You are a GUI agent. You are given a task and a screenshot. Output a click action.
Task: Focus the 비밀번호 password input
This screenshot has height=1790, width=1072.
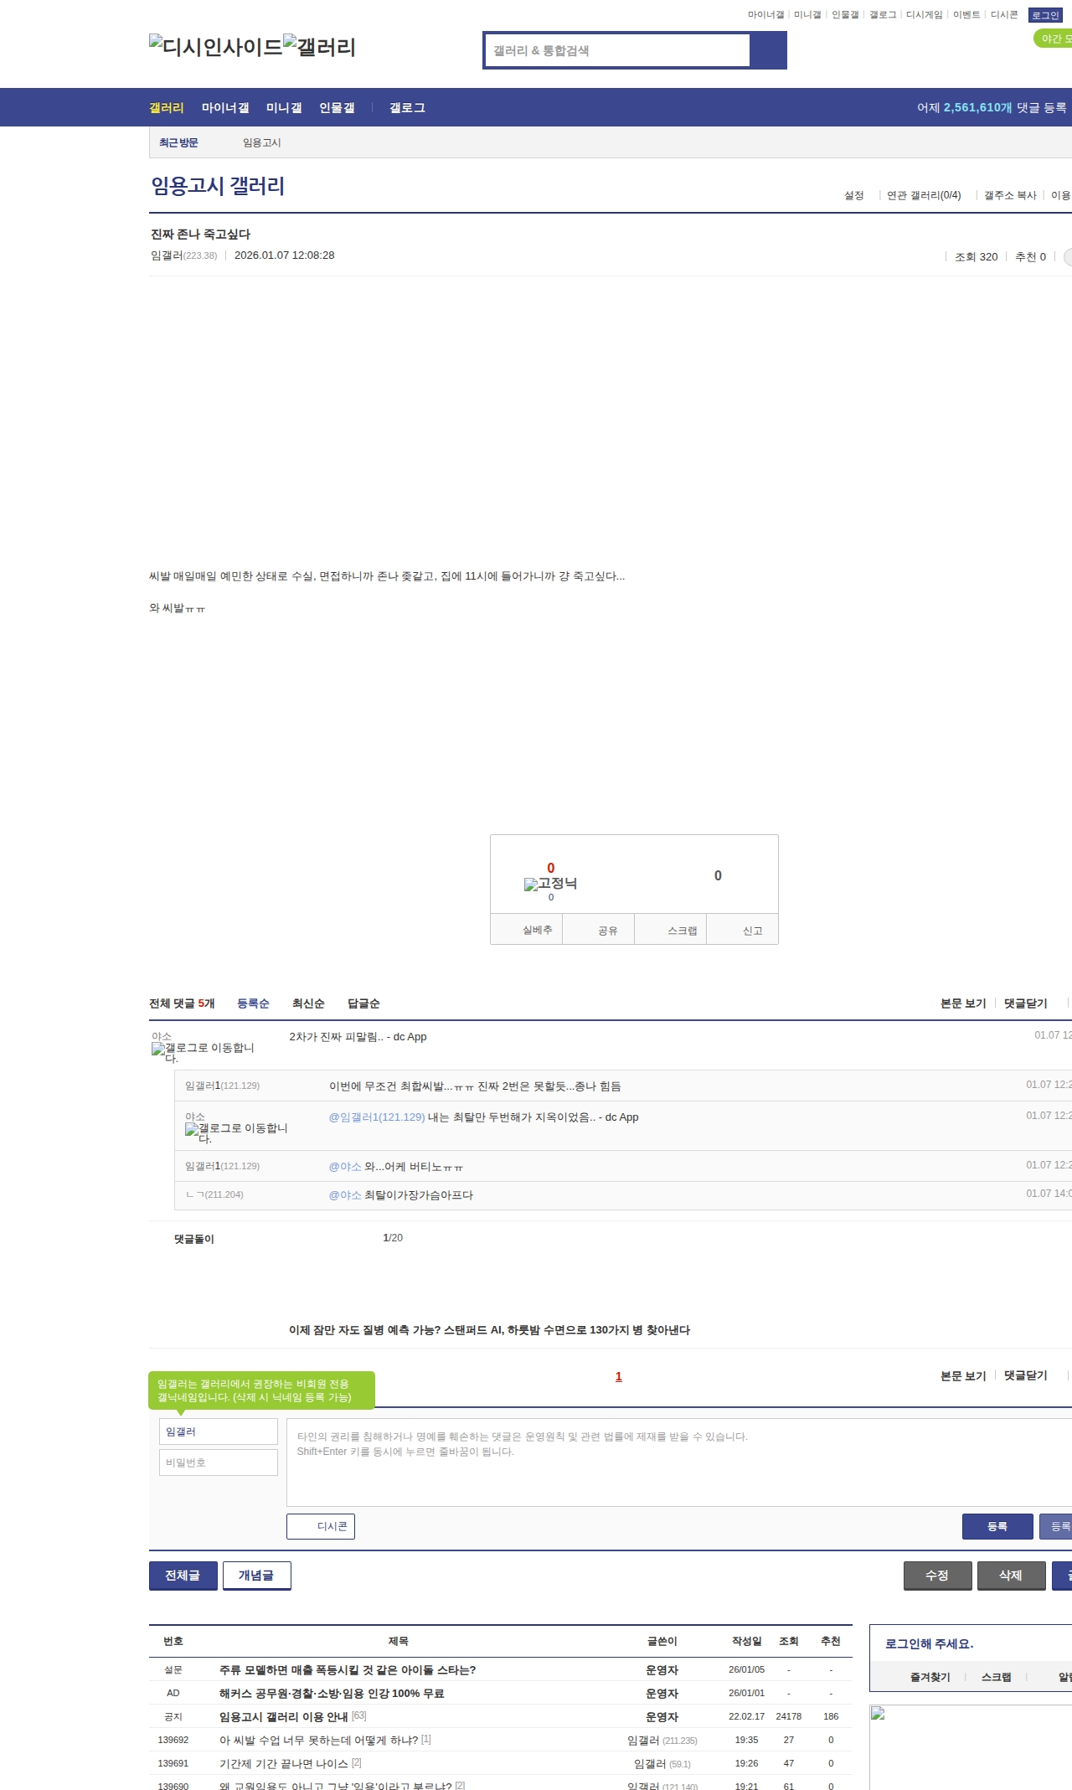click(x=219, y=1462)
